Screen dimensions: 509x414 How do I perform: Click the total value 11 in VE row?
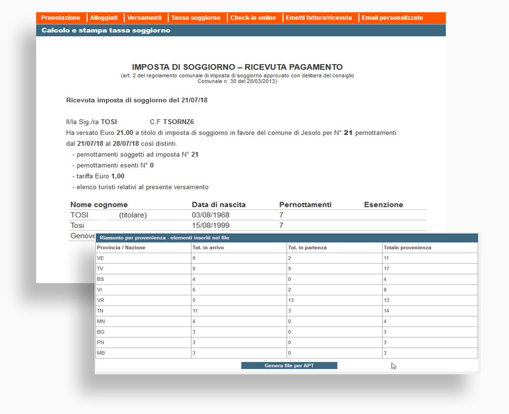386,259
